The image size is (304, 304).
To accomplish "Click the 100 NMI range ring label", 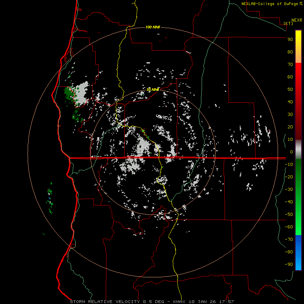I will point(153,27).
